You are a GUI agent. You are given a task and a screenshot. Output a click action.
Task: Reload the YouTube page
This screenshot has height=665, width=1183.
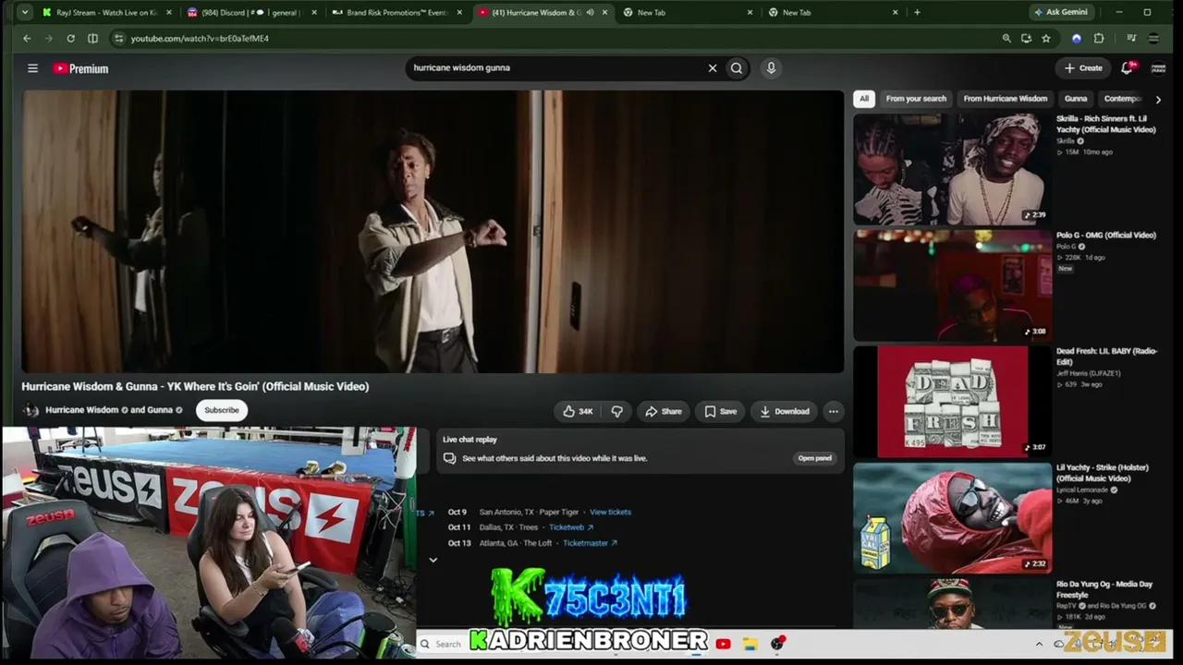(70, 38)
